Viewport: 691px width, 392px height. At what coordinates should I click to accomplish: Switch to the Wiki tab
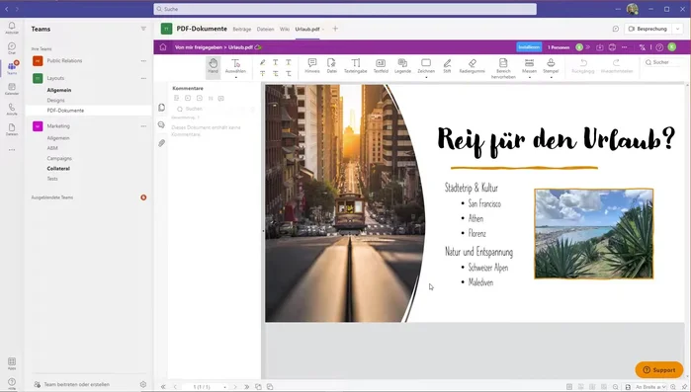tap(285, 29)
